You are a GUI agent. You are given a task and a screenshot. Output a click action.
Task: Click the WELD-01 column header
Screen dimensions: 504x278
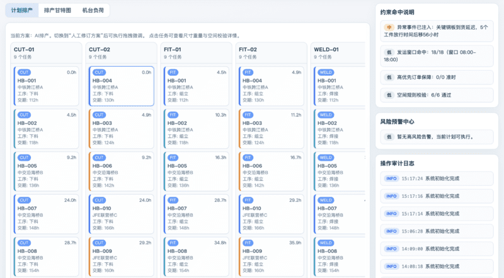338,53
